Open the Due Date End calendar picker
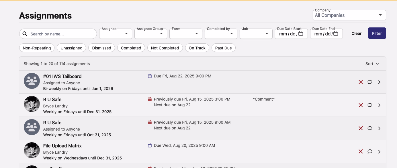 336,33
